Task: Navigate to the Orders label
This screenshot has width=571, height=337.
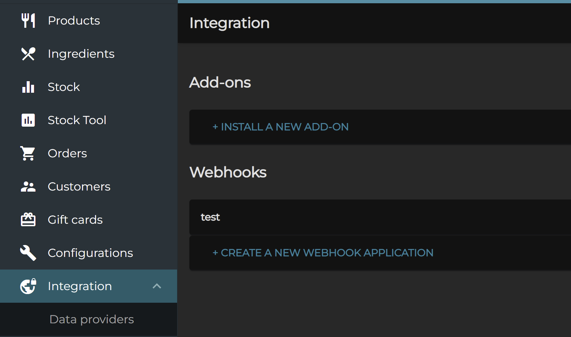Action: coord(67,153)
